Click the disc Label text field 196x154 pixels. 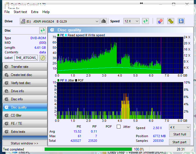(26, 58)
